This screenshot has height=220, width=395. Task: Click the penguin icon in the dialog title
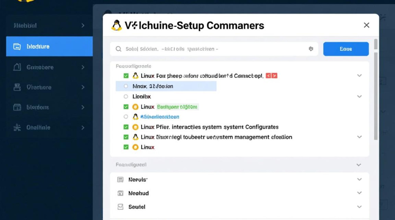(x=116, y=26)
